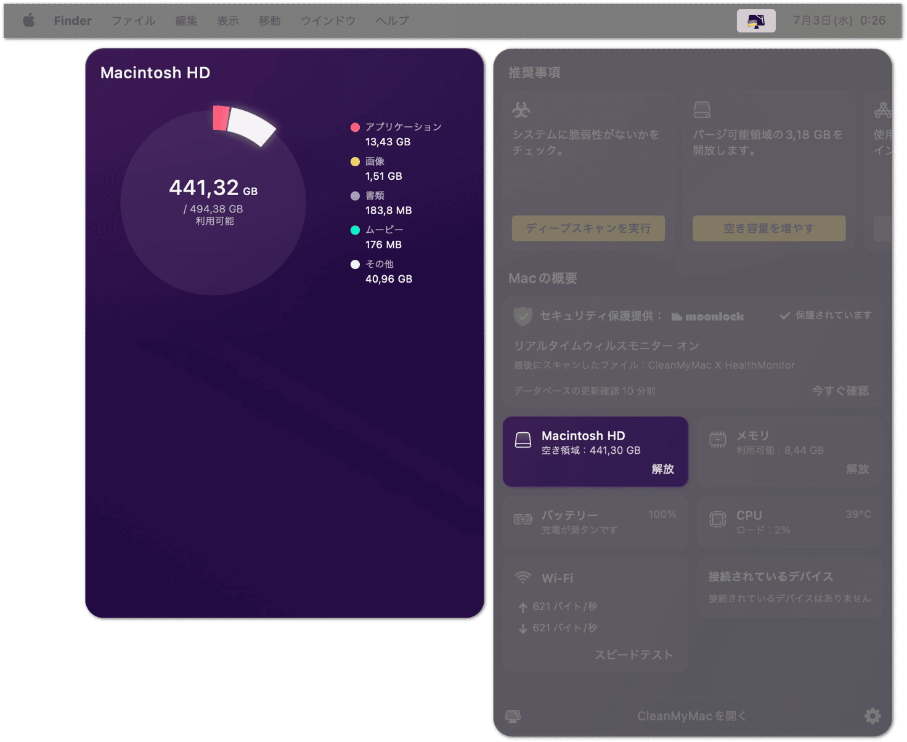This screenshot has height=742, width=907.
Task: Click the CleanMyMac menu bar icon
Action: (x=756, y=21)
